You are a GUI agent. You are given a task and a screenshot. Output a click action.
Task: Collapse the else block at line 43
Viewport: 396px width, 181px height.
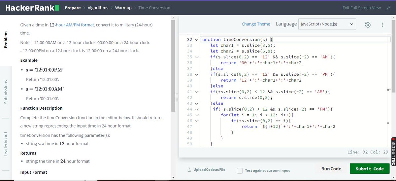tap(197, 103)
